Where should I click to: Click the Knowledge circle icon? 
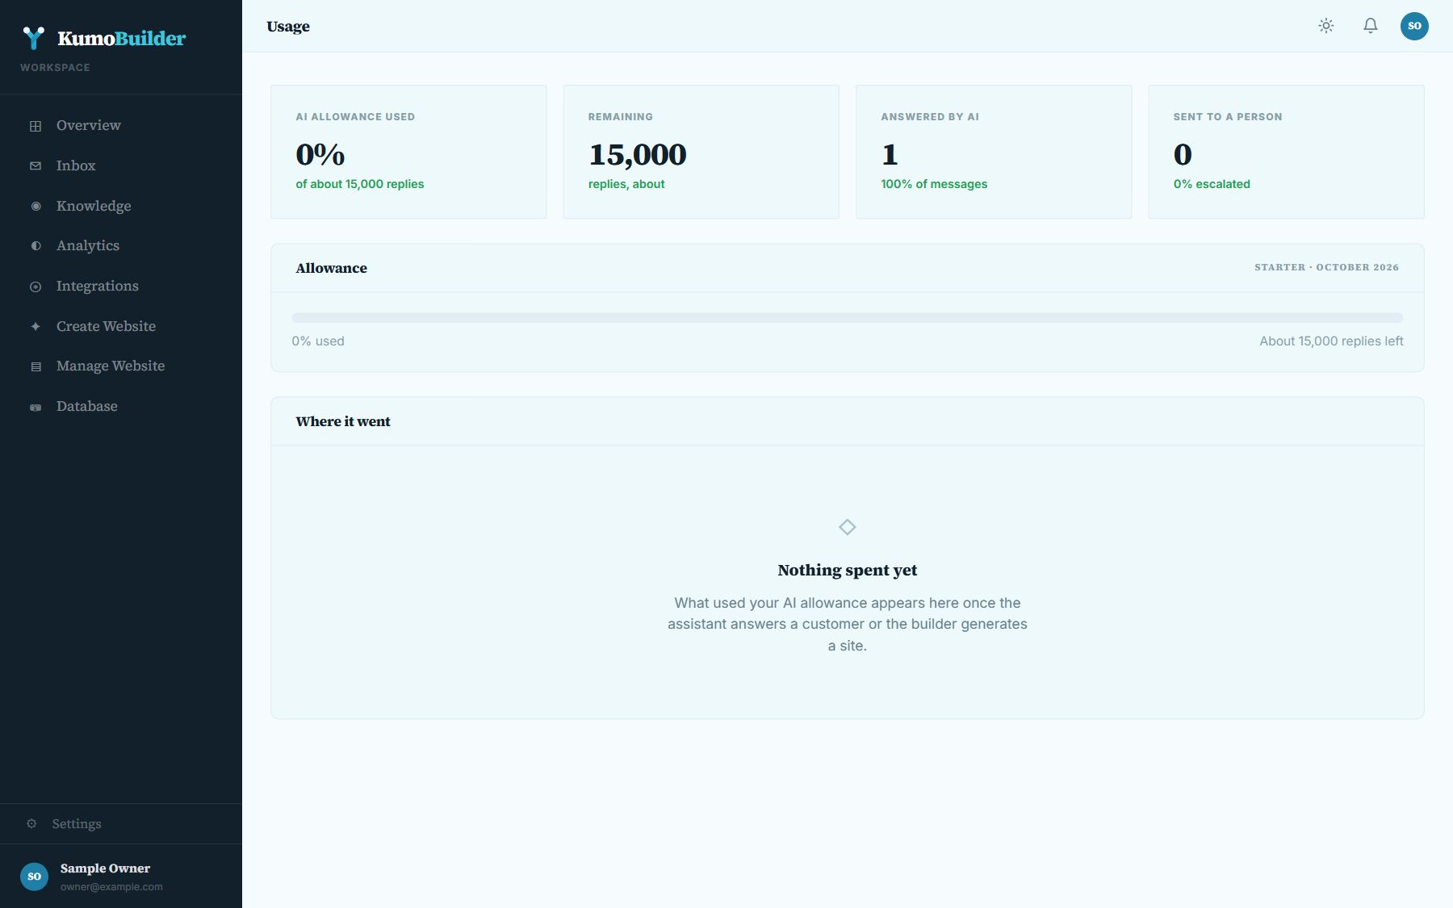[x=36, y=206]
